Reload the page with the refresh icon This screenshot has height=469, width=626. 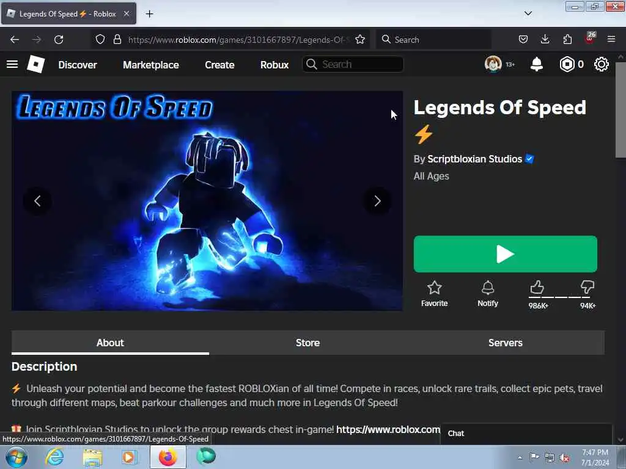(x=59, y=40)
